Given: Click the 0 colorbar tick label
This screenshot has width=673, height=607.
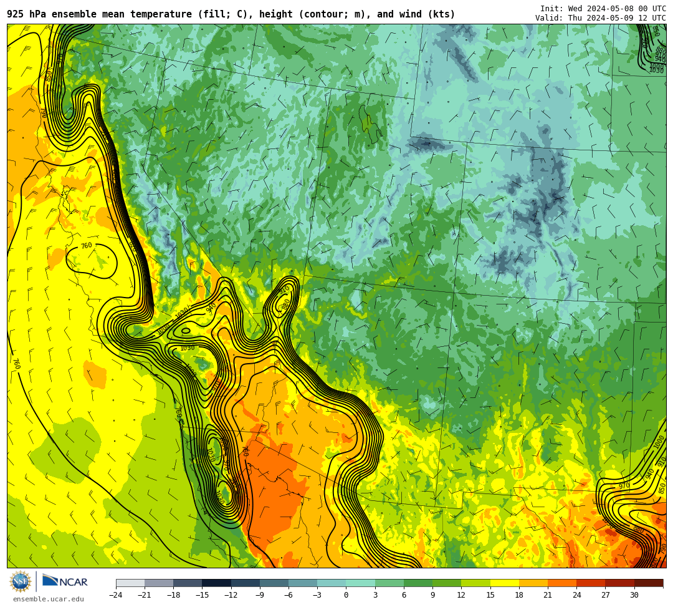Looking at the screenshot, I should (x=346, y=595).
